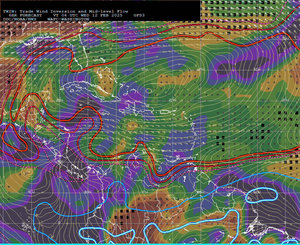The width and height of the screenshot is (300, 245).
Task: Click the 80W label in the lower longitude row
Action: coord(88,192)
